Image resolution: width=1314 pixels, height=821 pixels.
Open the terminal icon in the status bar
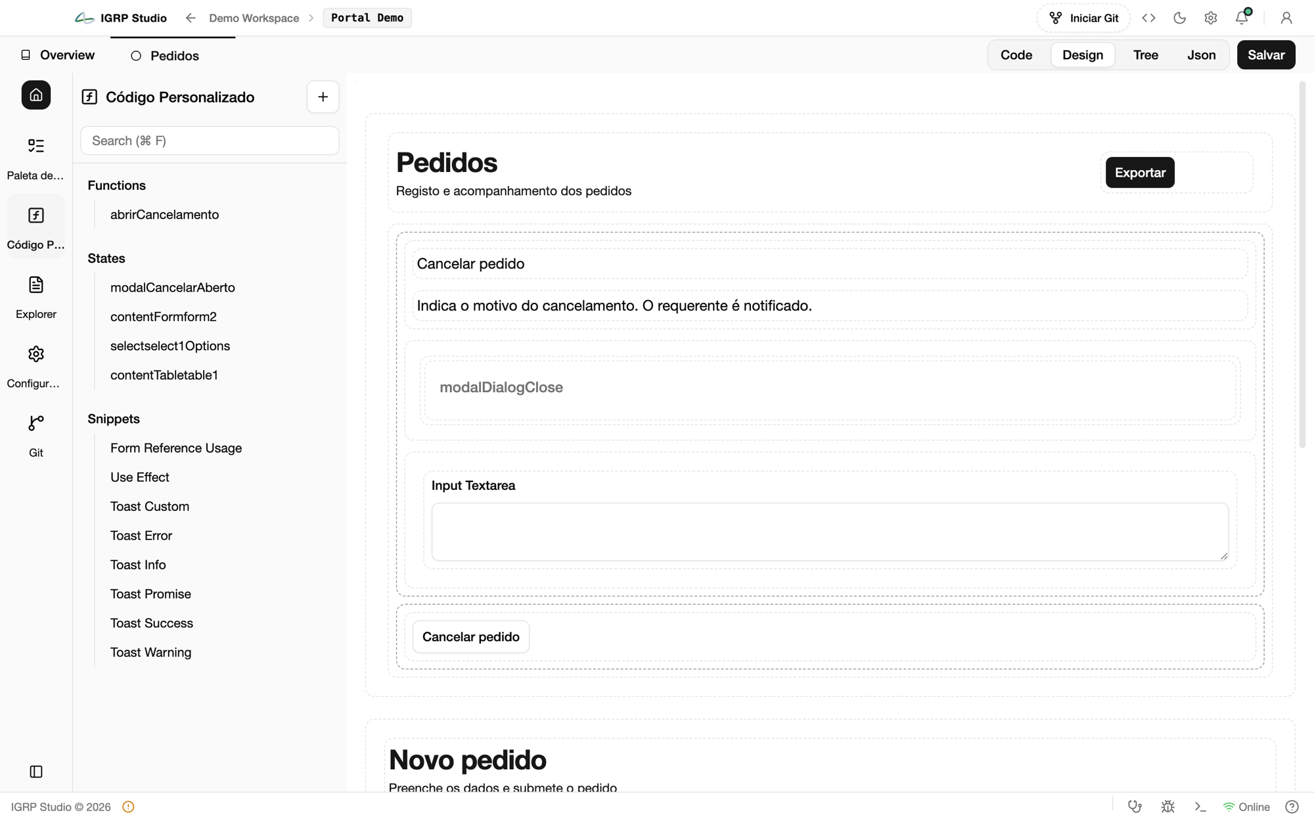1200,807
